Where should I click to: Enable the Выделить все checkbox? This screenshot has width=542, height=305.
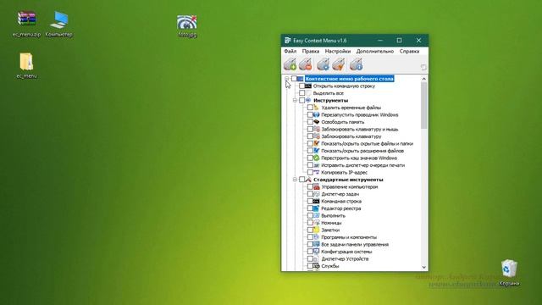[x=302, y=93]
